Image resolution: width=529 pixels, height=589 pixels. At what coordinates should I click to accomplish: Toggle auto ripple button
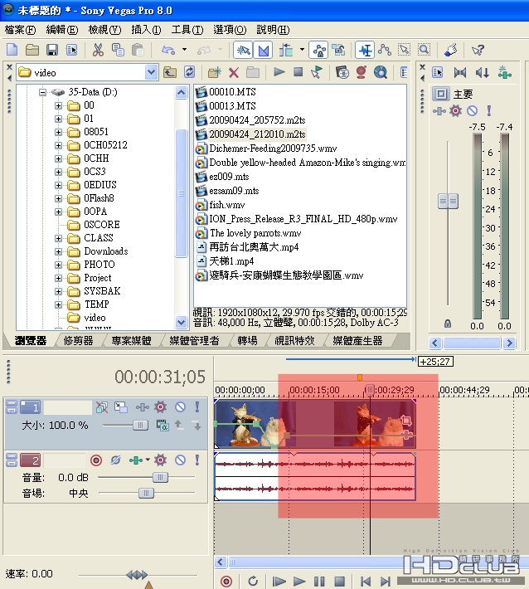(x=286, y=50)
